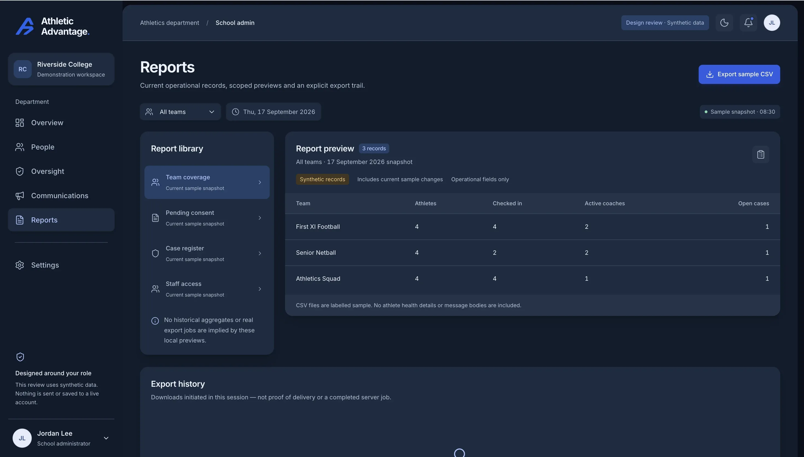Go to Oversight in the sidebar
The image size is (804, 457).
(x=61, y=171)
